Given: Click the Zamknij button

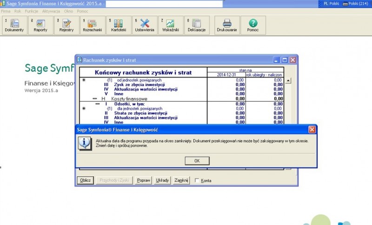Looking at the screenshot, I should point(181,180).
